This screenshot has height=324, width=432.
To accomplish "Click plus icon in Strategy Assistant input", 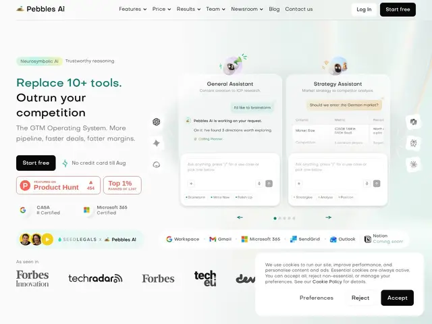I will coord(299,184).
